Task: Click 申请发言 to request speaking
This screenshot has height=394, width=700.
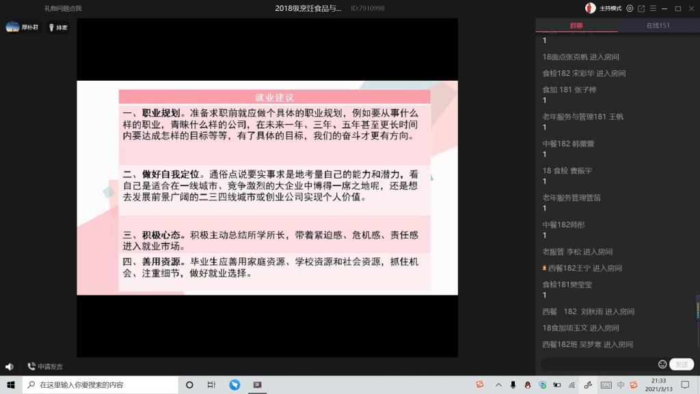Action: click(x=45, y=367)
